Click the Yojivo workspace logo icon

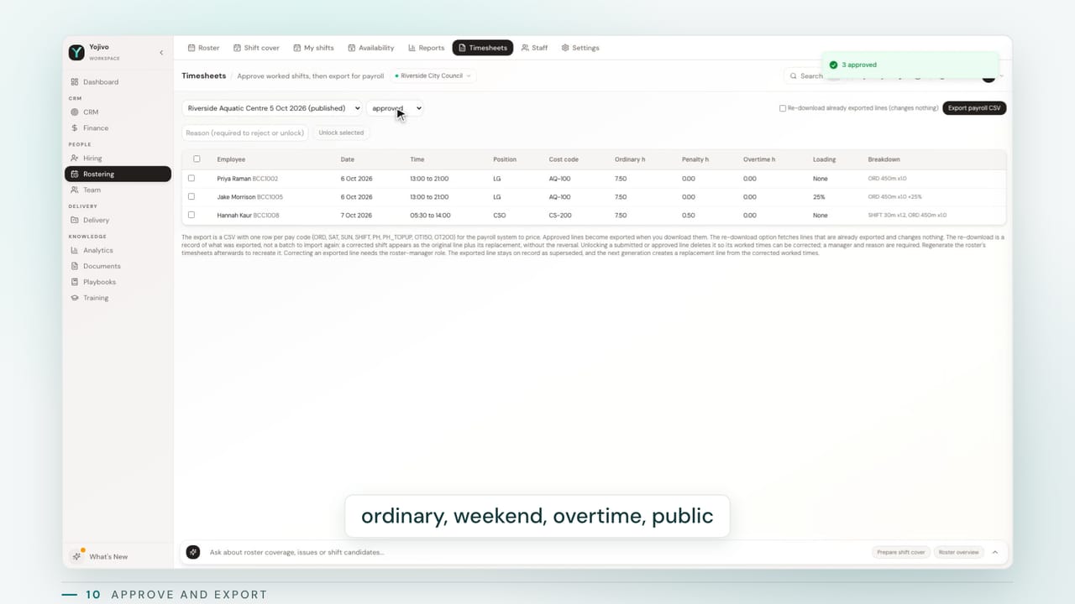(x=76, y=52)
